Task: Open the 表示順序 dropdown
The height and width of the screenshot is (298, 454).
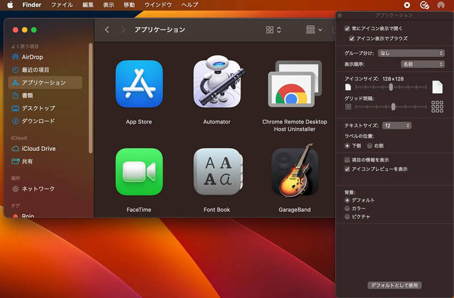Action: coord(423,64)
